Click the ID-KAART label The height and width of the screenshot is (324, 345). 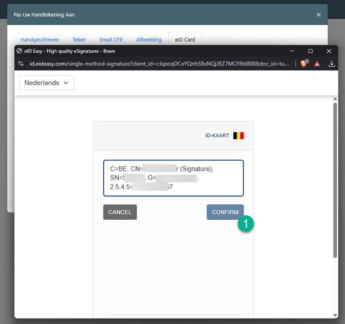point(217,135)
